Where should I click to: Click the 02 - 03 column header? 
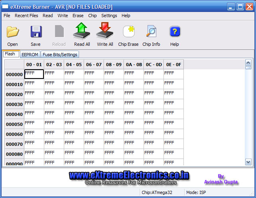pyautogui.click(x=54, y=65)
